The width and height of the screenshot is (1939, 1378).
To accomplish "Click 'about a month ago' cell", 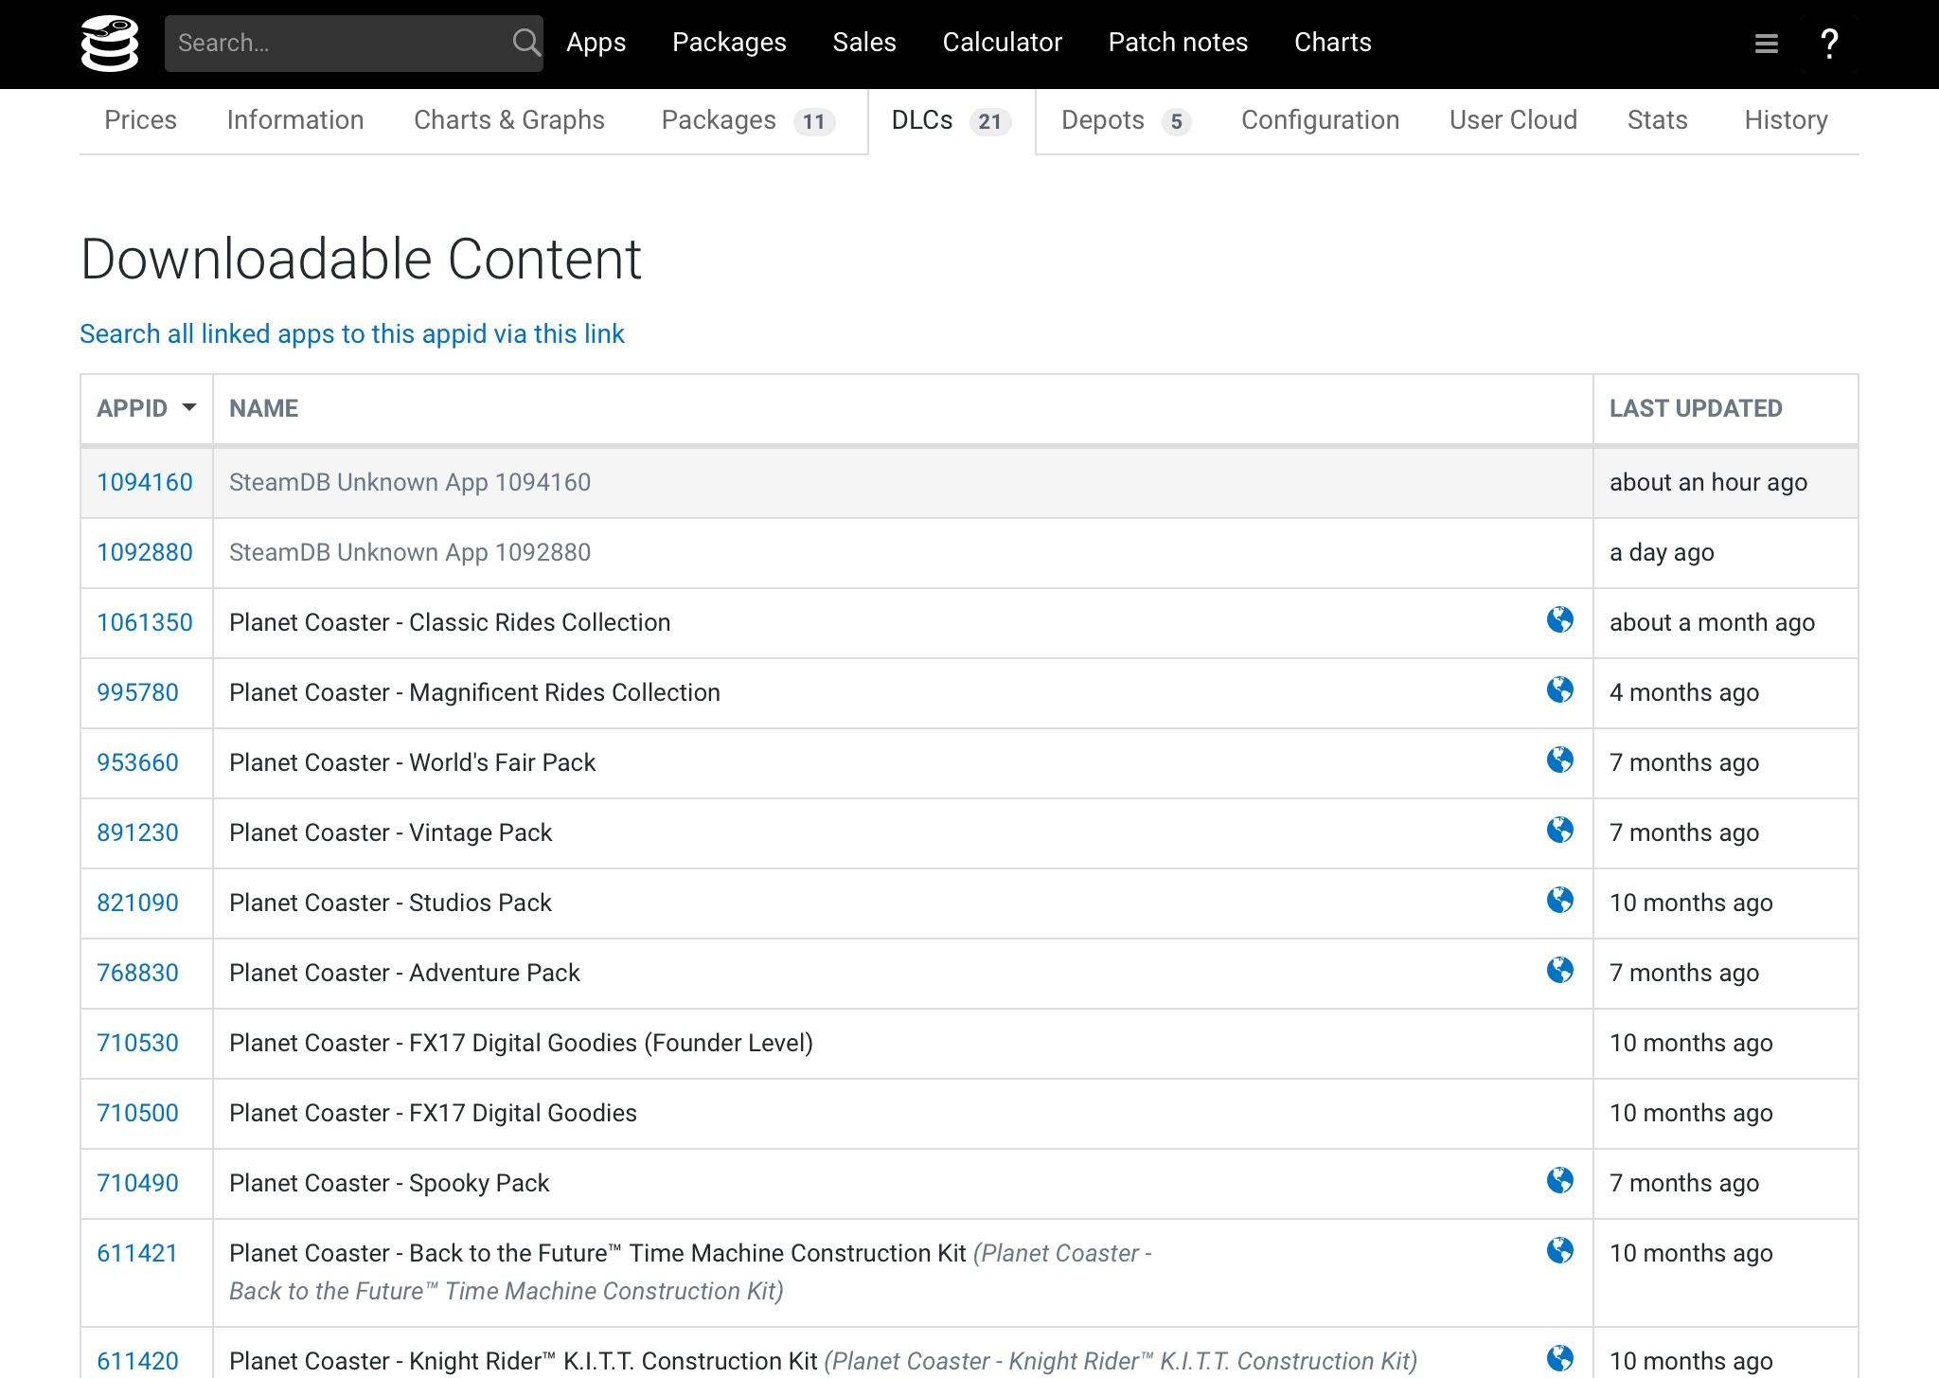I will click(1725, 623).
